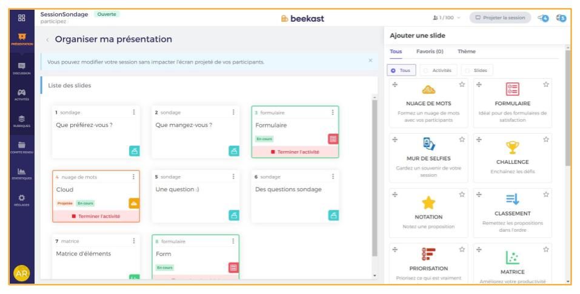This screenshot has height=294, width=580.
Task: Star the Challenge activity as favorite
Action: pyautogui.click(x=547, y=140)
